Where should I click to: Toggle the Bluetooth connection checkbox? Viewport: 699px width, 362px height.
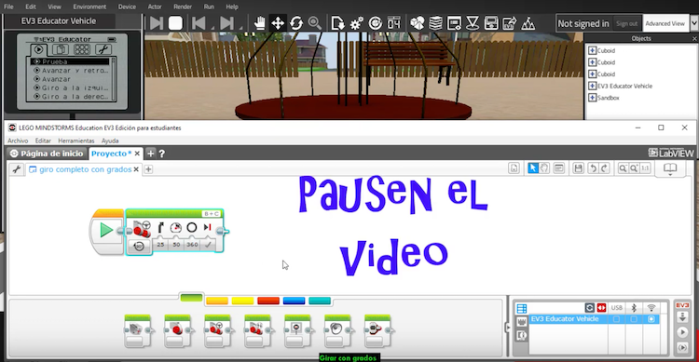click(x=634, y=319)
